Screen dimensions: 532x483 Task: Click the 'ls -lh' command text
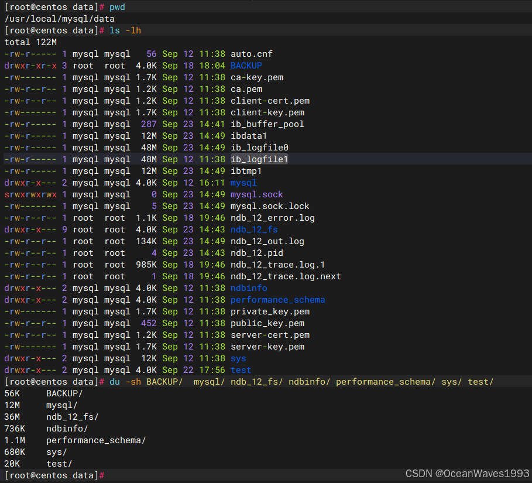125,30
